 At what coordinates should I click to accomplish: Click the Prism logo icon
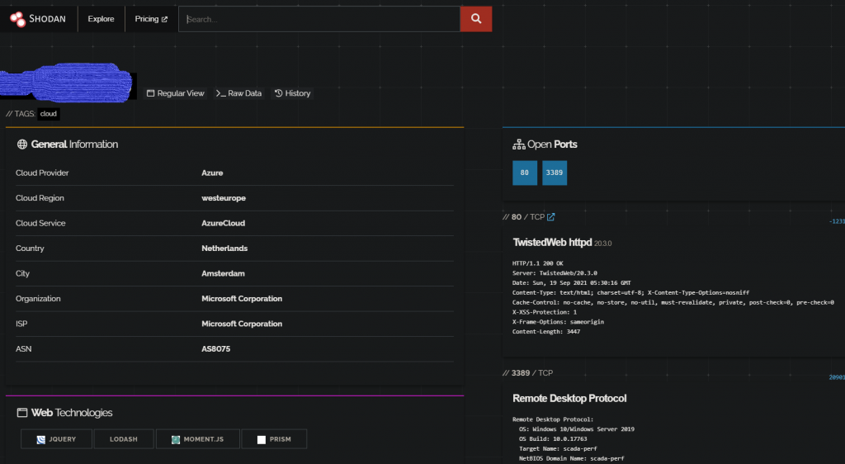pos(262,440)
